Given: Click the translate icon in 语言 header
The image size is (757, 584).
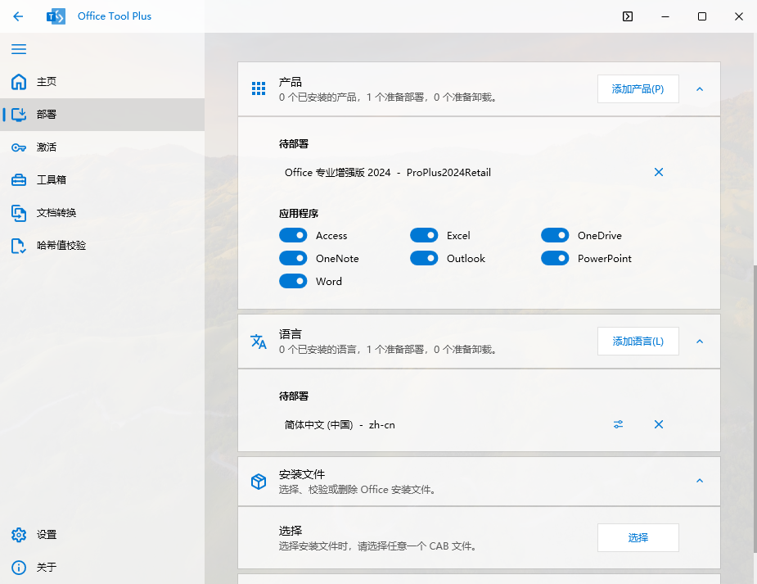Looking at the screenshot, I should (259, 341).
